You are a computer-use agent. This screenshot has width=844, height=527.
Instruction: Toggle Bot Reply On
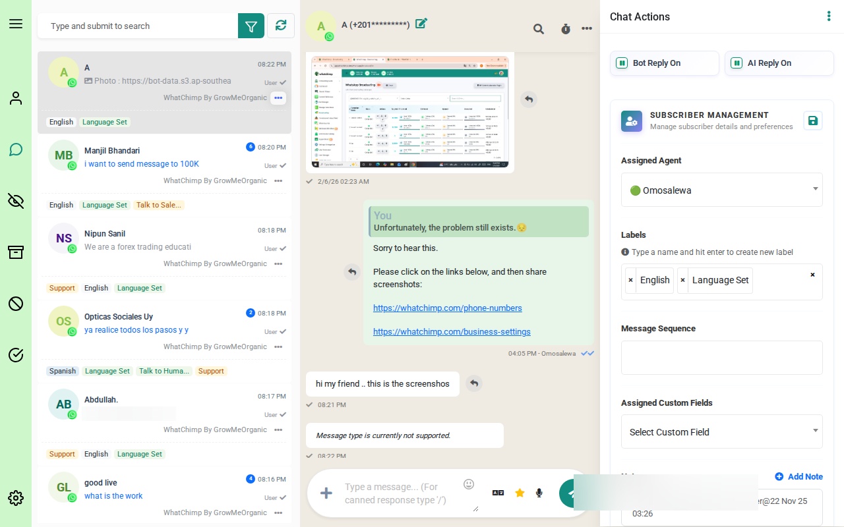[x=665, y=63]
